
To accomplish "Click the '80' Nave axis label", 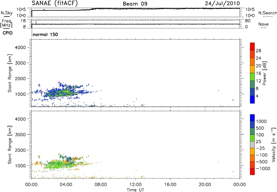I will (x=248, y=21).
